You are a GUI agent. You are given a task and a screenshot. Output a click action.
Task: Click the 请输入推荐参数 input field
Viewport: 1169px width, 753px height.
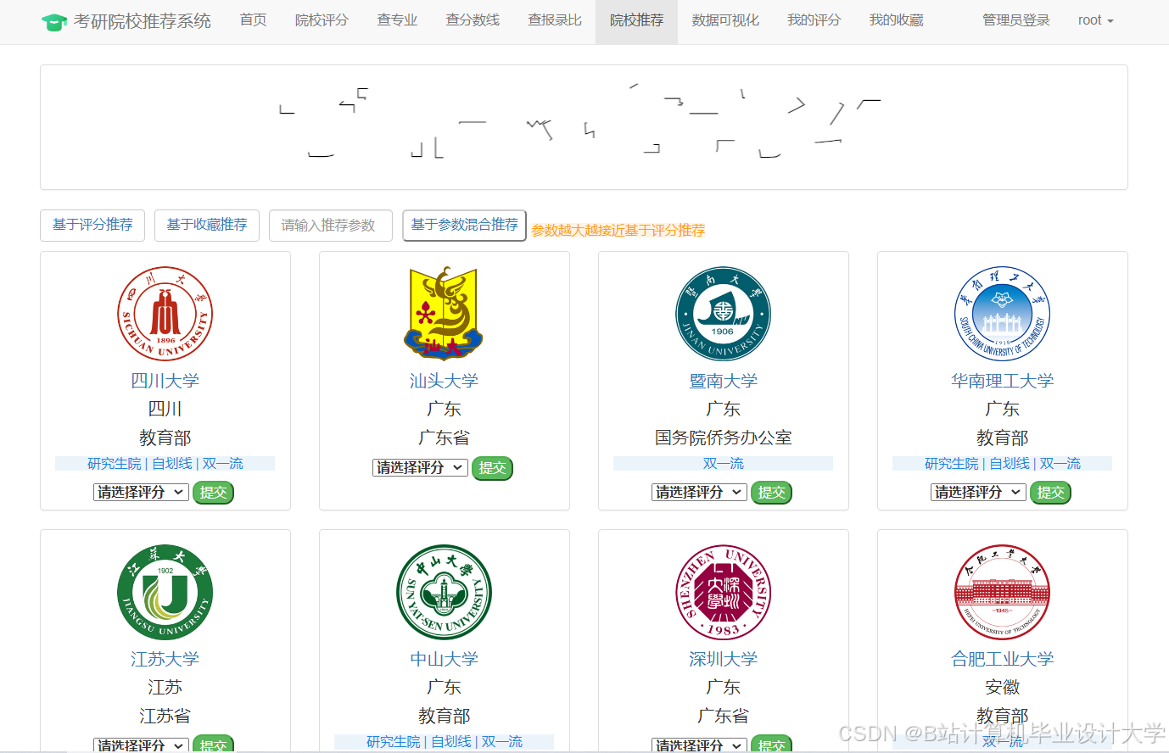coord(331,225)
